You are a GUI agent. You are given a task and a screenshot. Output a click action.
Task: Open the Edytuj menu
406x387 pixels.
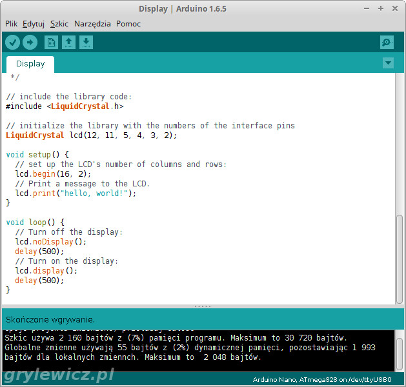pyautogui.click(x=34, y=24)
